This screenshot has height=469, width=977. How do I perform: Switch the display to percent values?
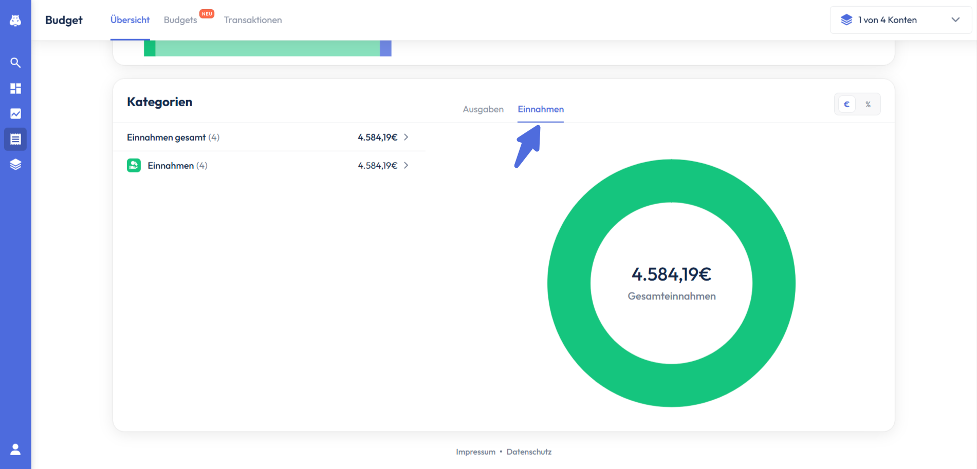pos(868,104)
